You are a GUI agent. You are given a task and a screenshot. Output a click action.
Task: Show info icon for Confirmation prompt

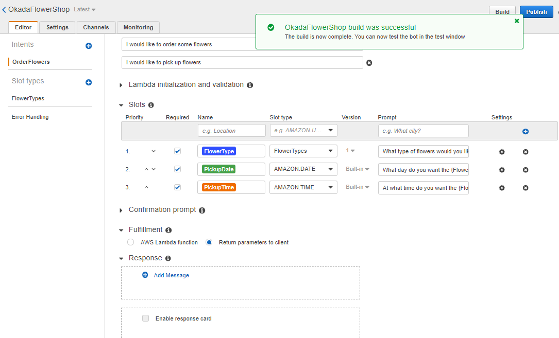202,210
